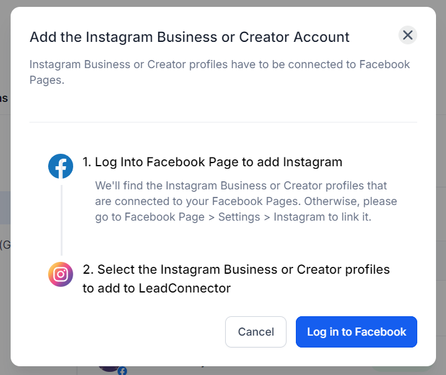This screenshot has width=446, height=375.
Task: Click the vertical connector line between steps
Action: 61,219
